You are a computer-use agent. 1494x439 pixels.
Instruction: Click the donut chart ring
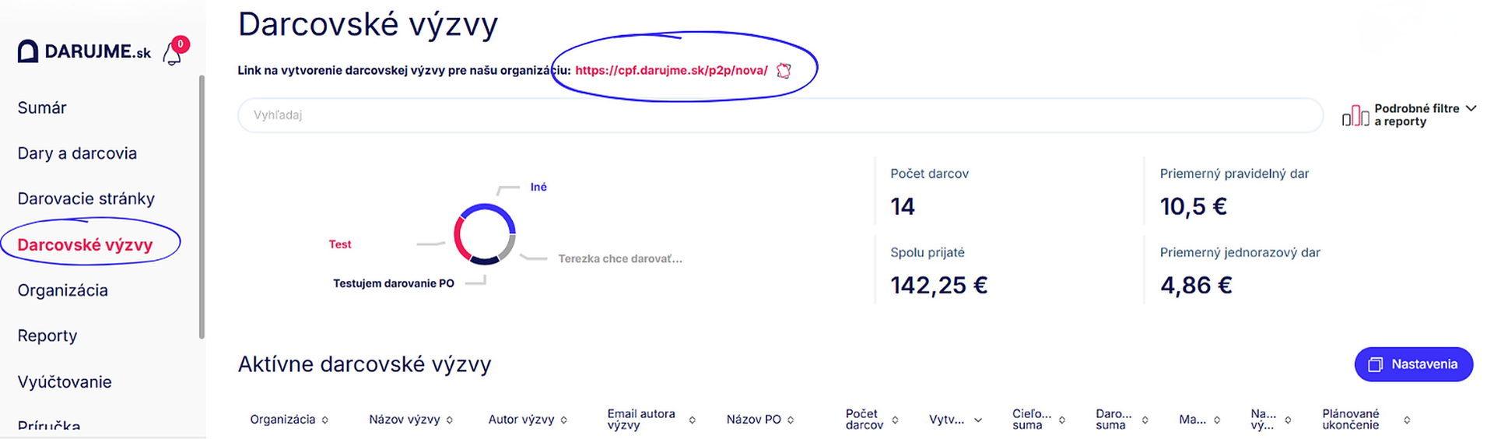[485, 234]
